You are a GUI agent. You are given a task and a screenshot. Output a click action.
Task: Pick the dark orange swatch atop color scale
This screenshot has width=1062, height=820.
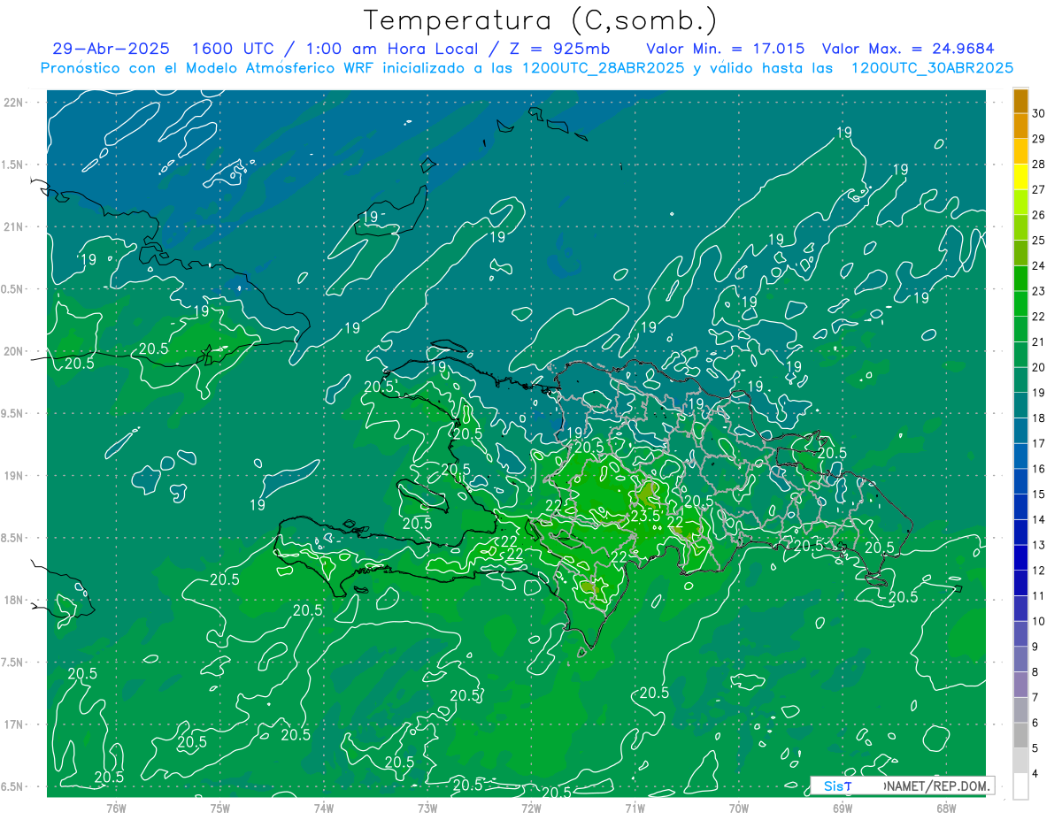1020,101
